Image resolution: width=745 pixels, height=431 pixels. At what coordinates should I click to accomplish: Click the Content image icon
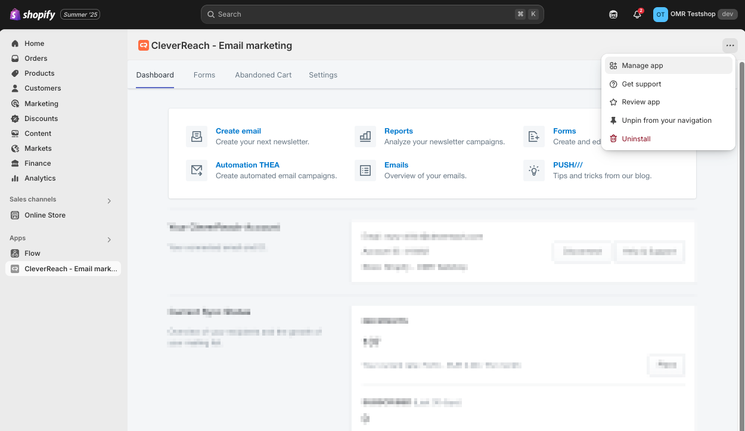point(15,134)
